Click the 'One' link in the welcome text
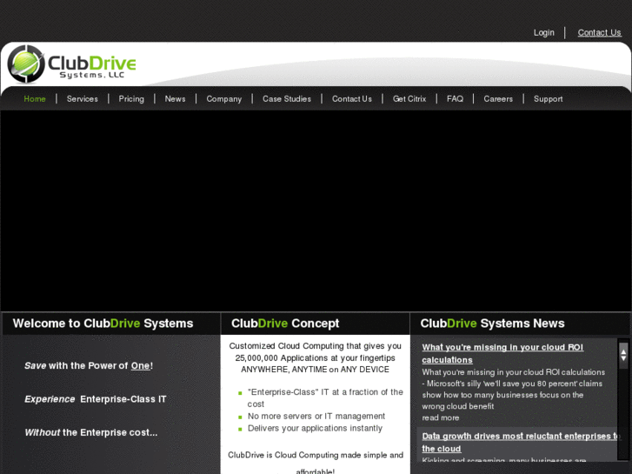 (x=140, y=366)
